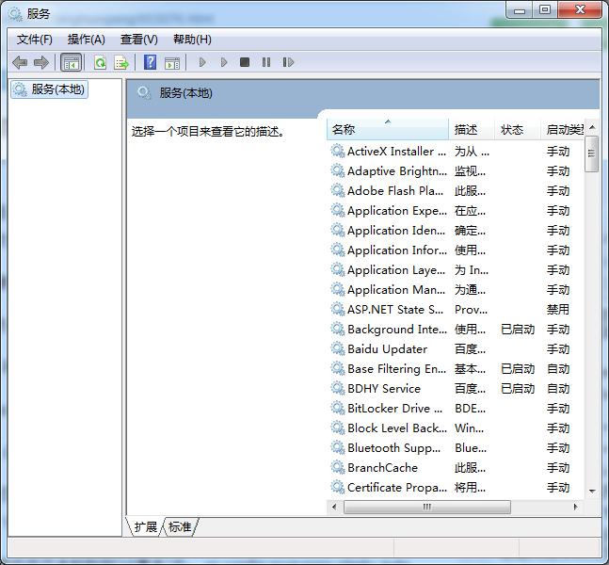Select 服务(本地) in the left tree
The image size is (609, 565).
click(x=57, y=89)
